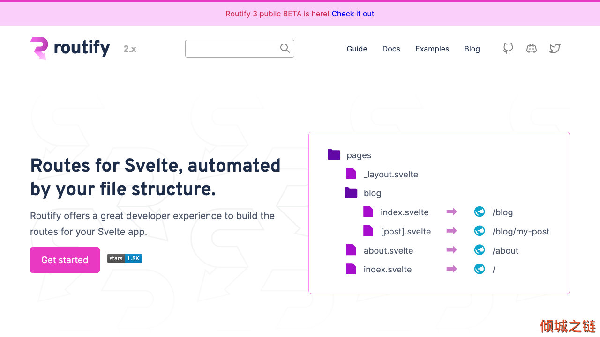The height and width of the screenshot is (337, 600).
Task: Open the Docs menu item
Action: coord(391,49)
